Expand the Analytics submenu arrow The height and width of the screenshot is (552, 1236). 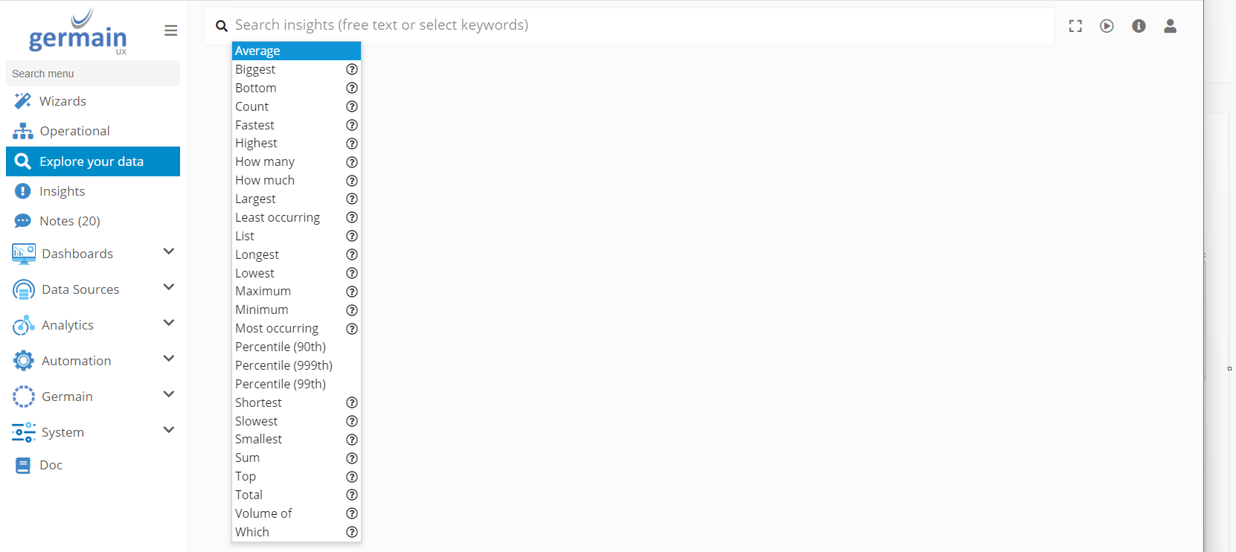(x=169, y=324)
